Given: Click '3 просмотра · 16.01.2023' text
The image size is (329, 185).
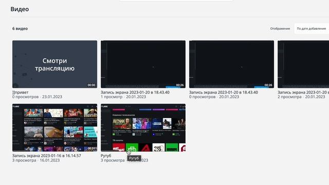Looking at the screenshot, I should pos(36,160).
